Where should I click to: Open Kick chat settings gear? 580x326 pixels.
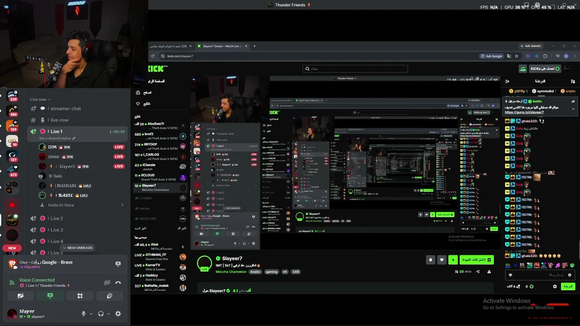click(x=555, y=287)
